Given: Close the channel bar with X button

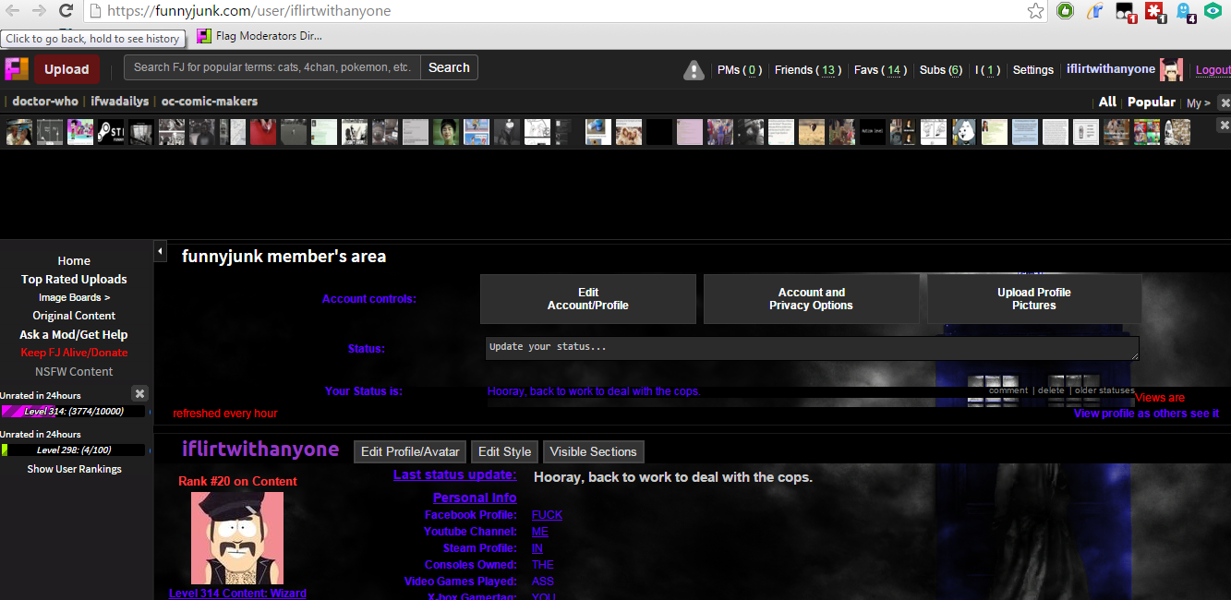Looking at the screenshot, I should coord(1224,102).
